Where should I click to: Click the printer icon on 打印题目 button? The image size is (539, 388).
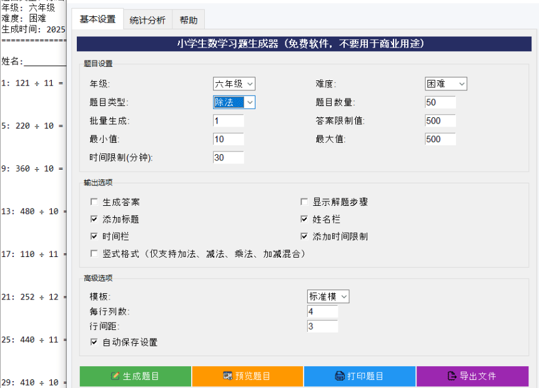[x=340, y=376]
